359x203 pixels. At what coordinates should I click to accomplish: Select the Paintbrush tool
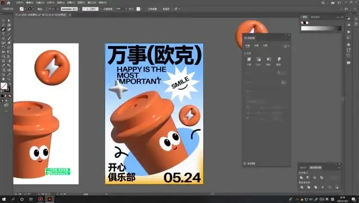click(x=9, y=38)
